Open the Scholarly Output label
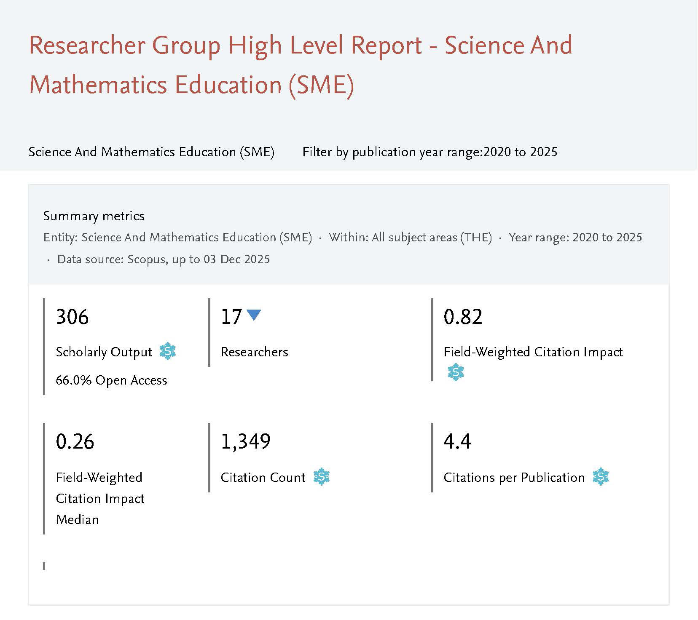698x620 pixels. click(104, 352)
